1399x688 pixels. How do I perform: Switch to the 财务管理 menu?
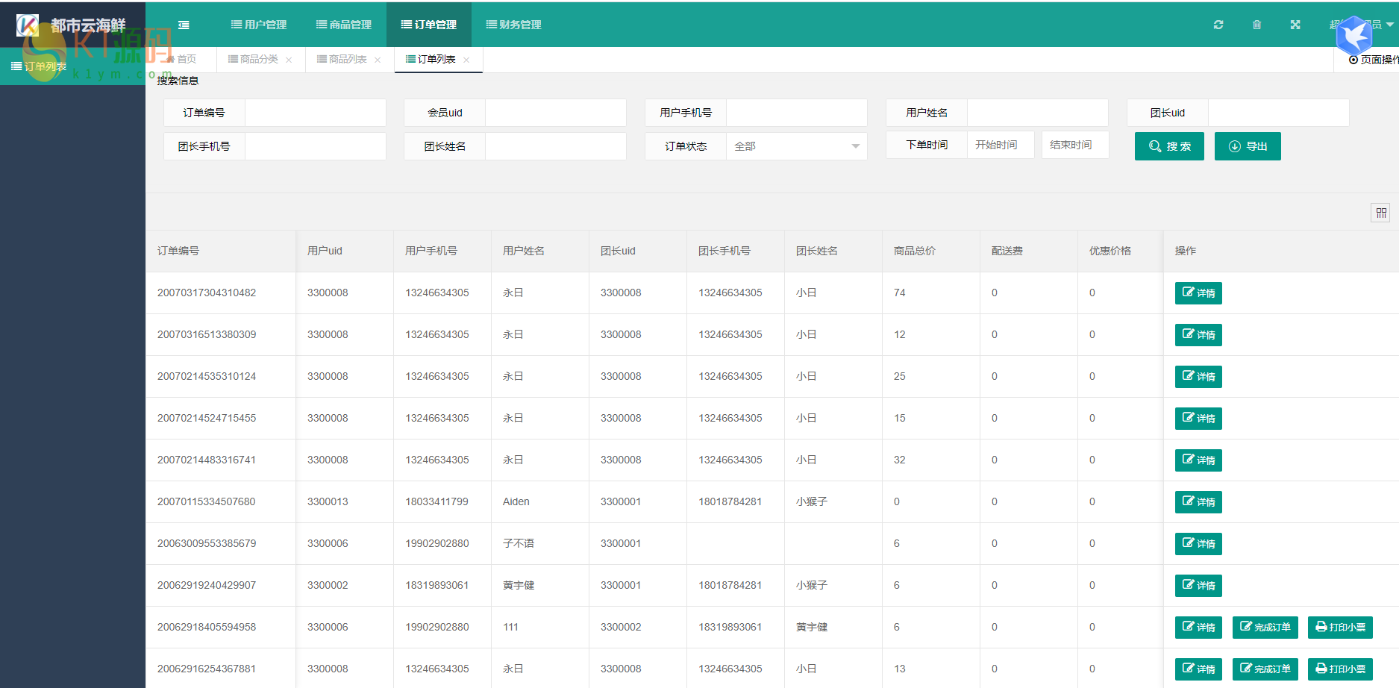(513, 25)
